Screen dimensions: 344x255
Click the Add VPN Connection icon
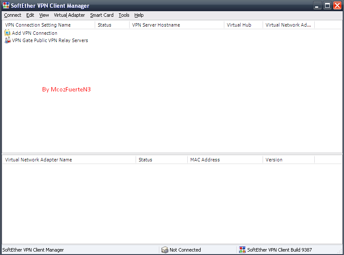click(x=7, y=33)
